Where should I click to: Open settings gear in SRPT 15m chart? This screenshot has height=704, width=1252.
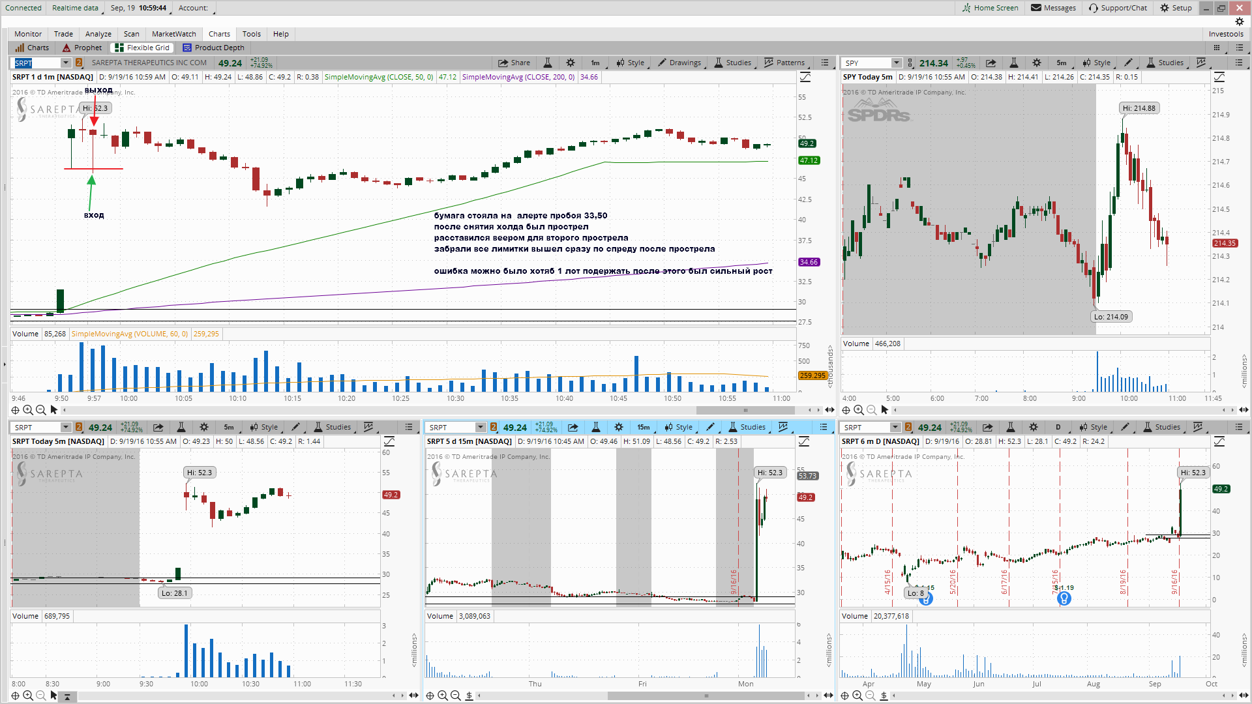coord(619,427)
